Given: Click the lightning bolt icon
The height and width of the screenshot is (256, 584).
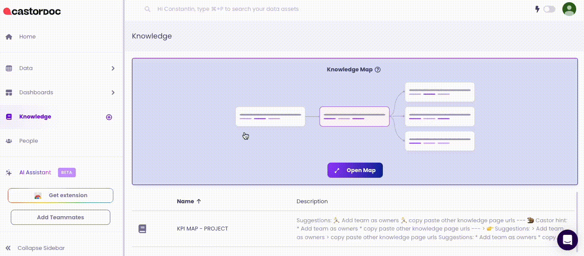Looking at the screenshot, I should 537,9.
